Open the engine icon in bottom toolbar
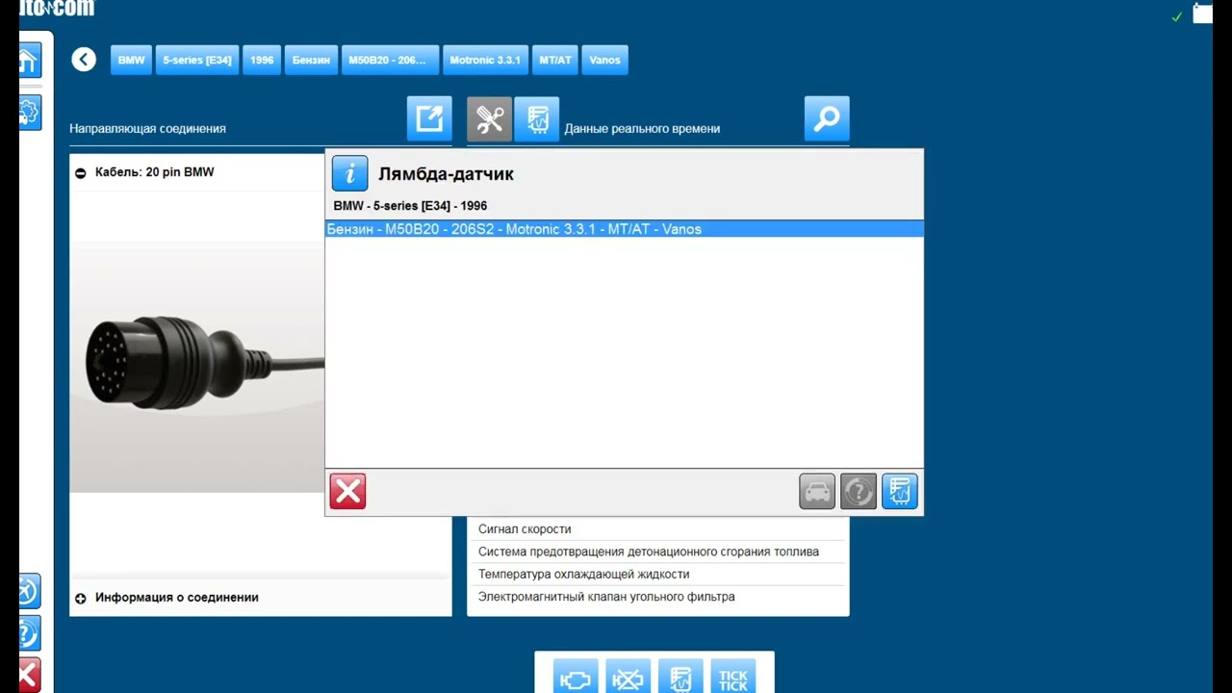1232x693 pixels. 576,676
